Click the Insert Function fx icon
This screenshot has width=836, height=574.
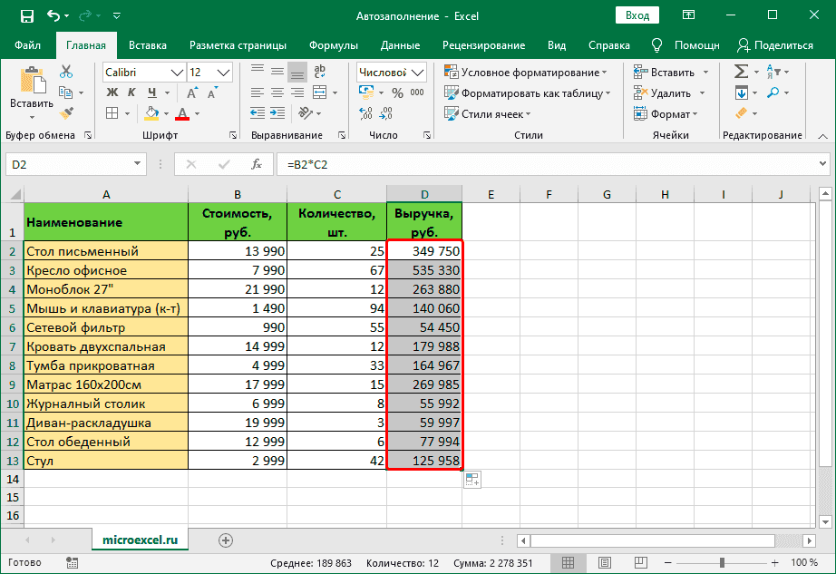[257, 164]
